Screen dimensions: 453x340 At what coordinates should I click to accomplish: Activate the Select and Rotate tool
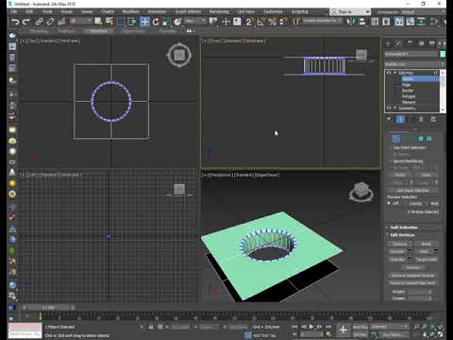(x=156, y=22)
